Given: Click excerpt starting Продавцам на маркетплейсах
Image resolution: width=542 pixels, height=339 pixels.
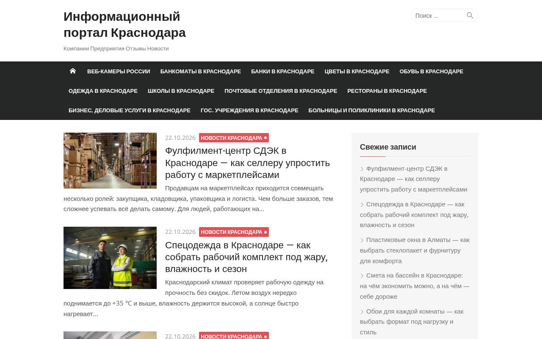Looking at the screenshot, I should point(198,198).
